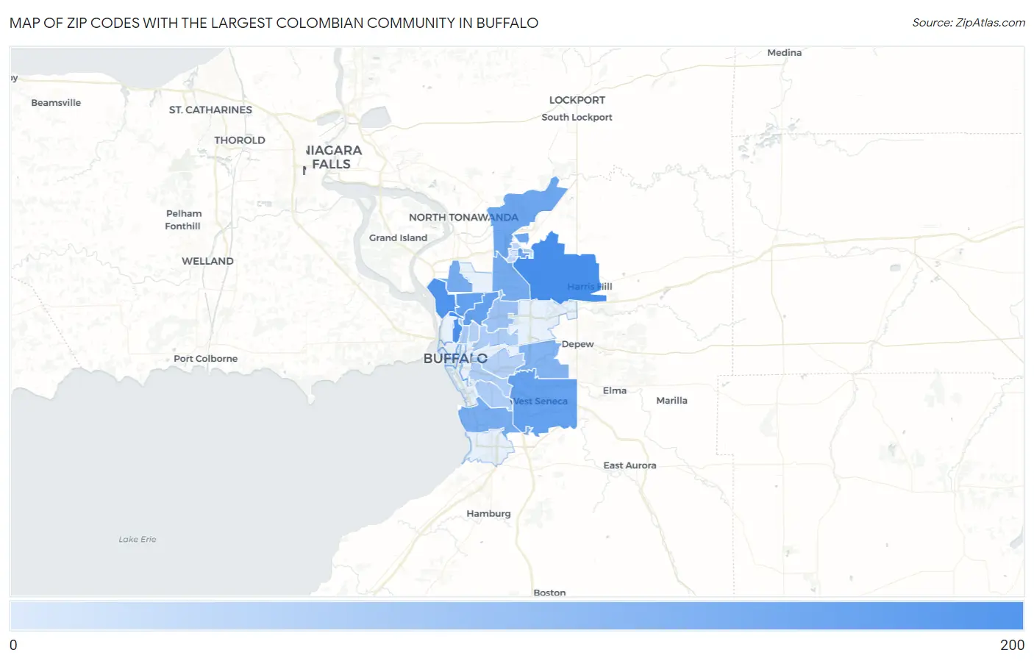Click the WELLAND city label
The image size is (1034, 661).
point(207,261)
